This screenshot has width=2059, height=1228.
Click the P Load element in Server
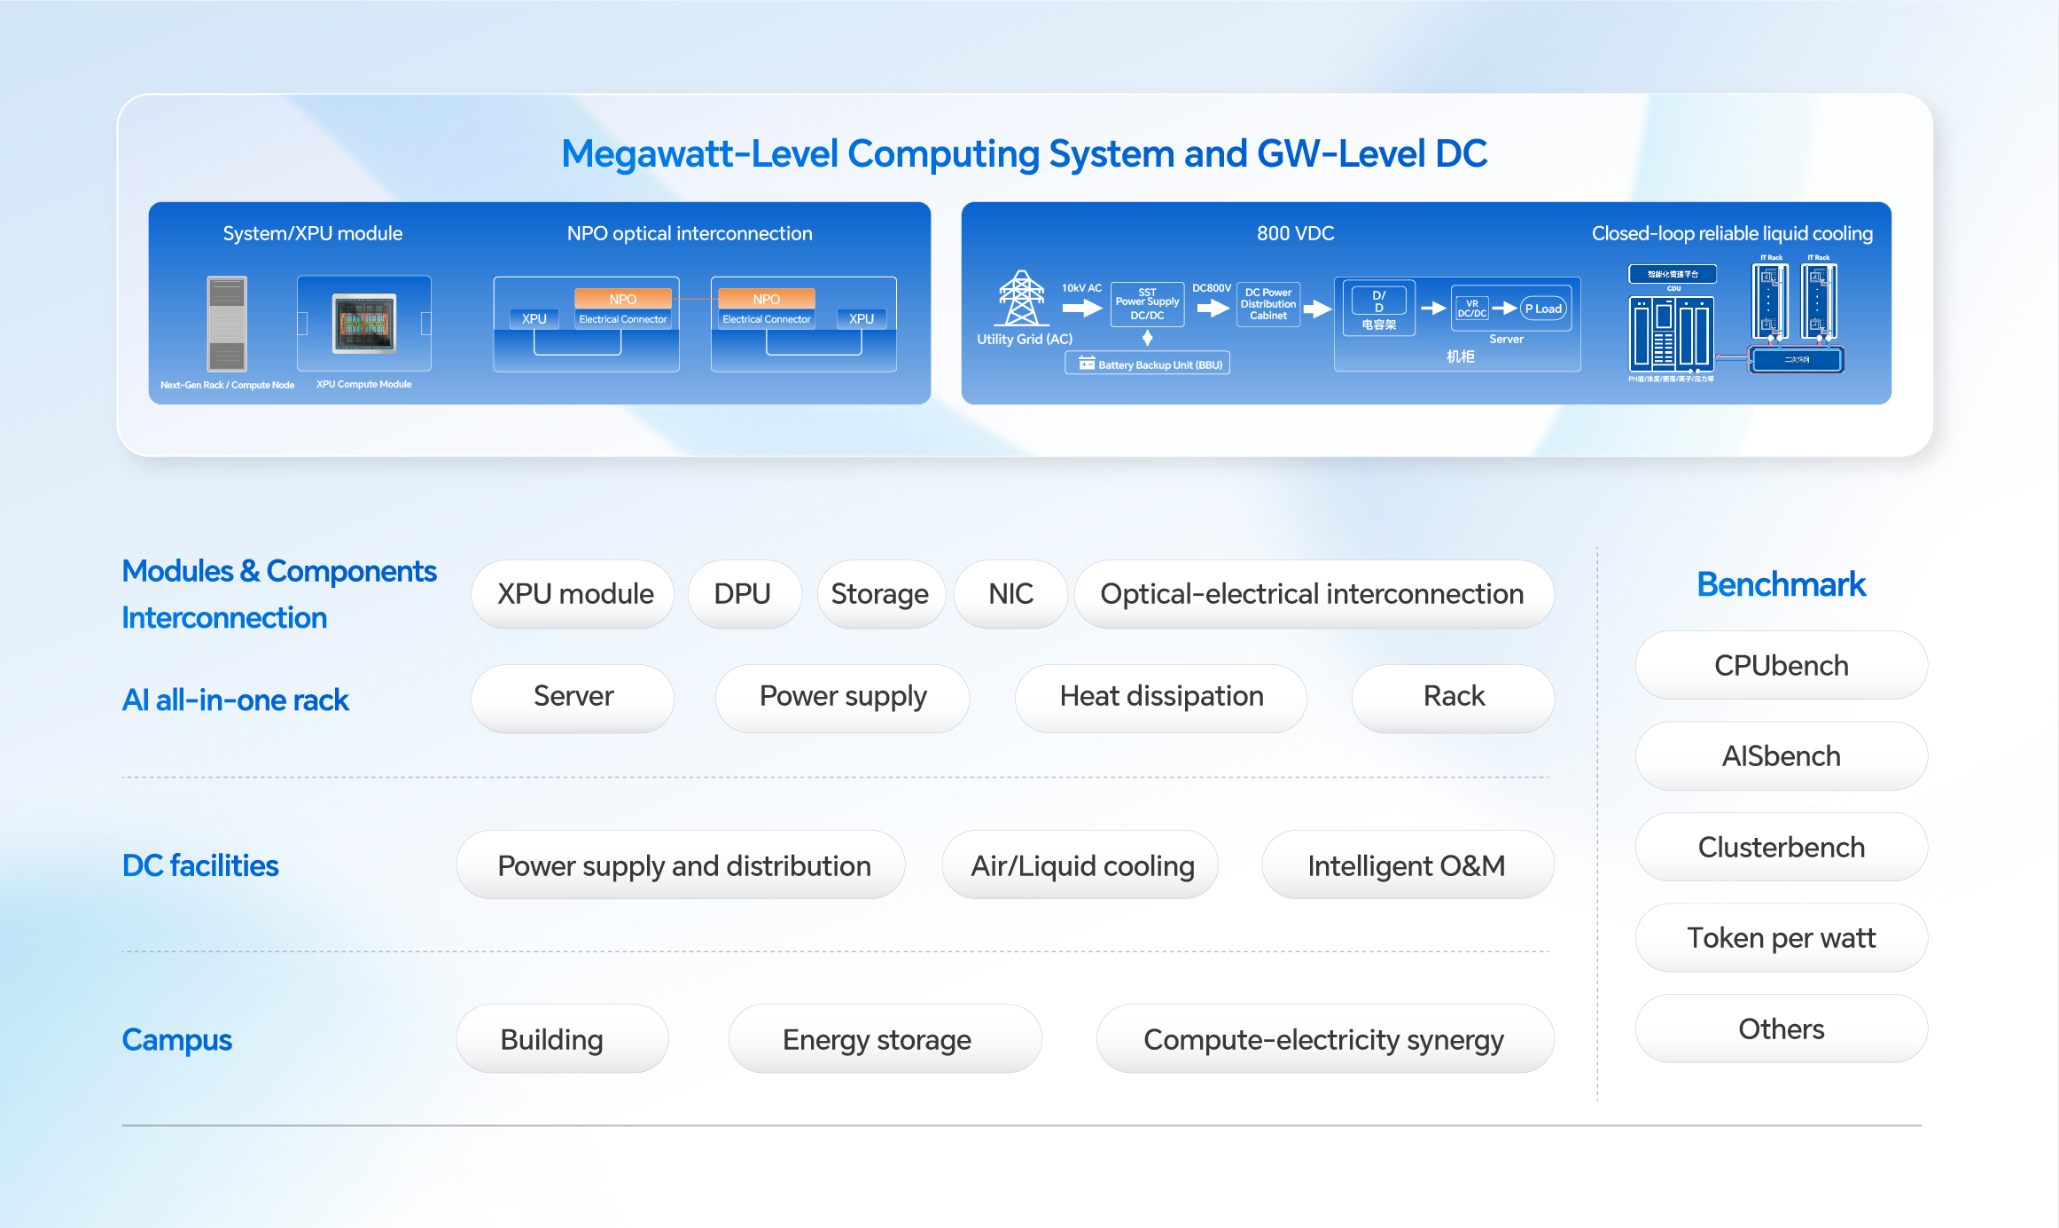[x=1544, y=309]
